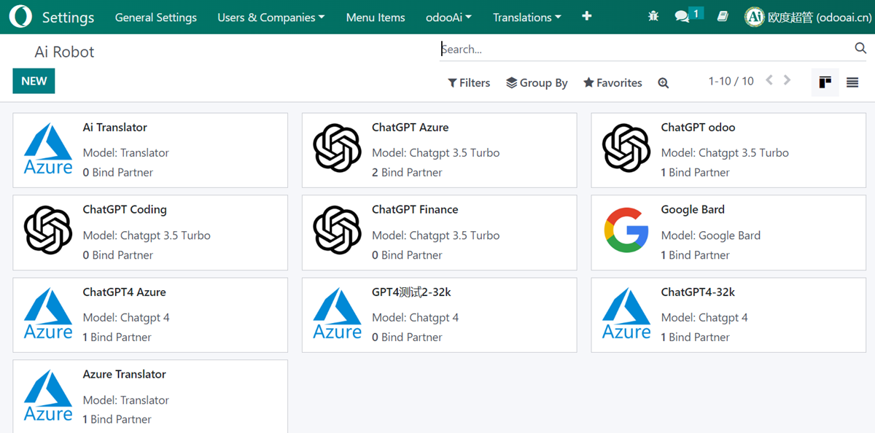This screenshot has height=433, width=875.
Task: Click Azure logo on Azure Translator card
Action: pos(48,396)
